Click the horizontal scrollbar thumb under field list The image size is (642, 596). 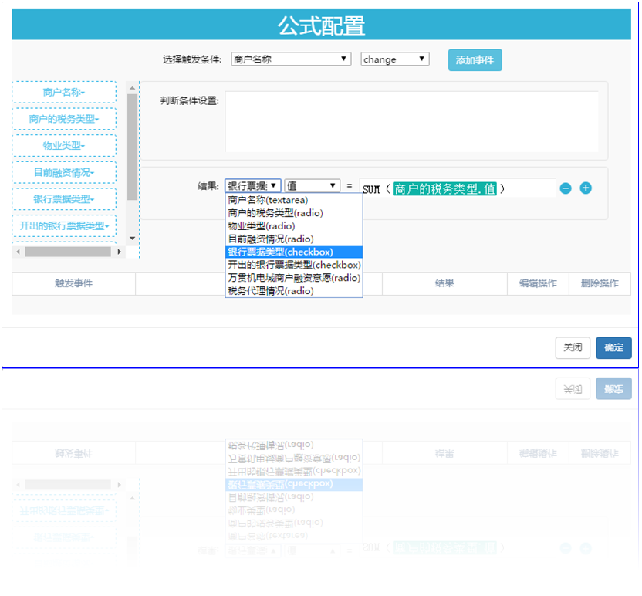pos(68,252)
